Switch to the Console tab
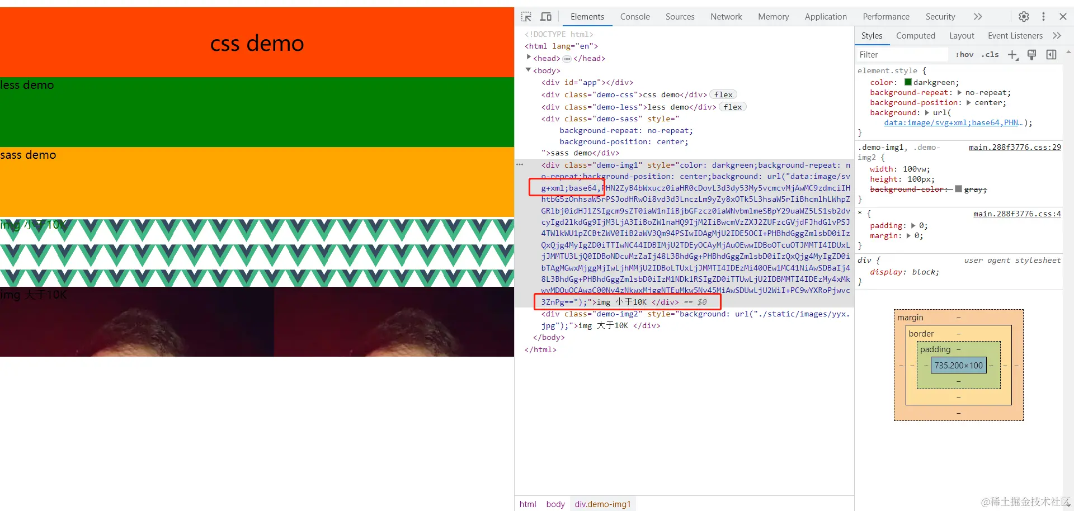Image resolution: width=1074 pixels, height=511 pixels. (635, 17)
